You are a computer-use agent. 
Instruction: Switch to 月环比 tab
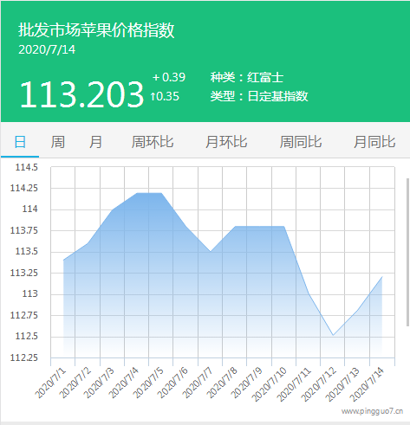226,142
